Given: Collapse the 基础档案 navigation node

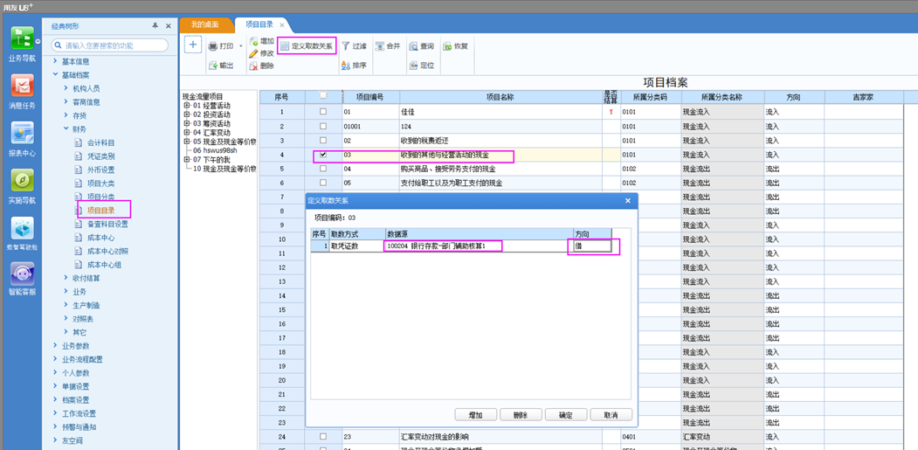Looking at the screenshot, I should coord(55,75).
